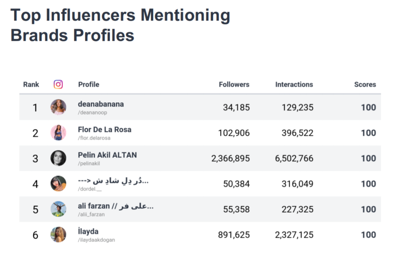This screenshot has height=262, width=414.
Task: Click the Rank column header
Action: click(31, 85)
